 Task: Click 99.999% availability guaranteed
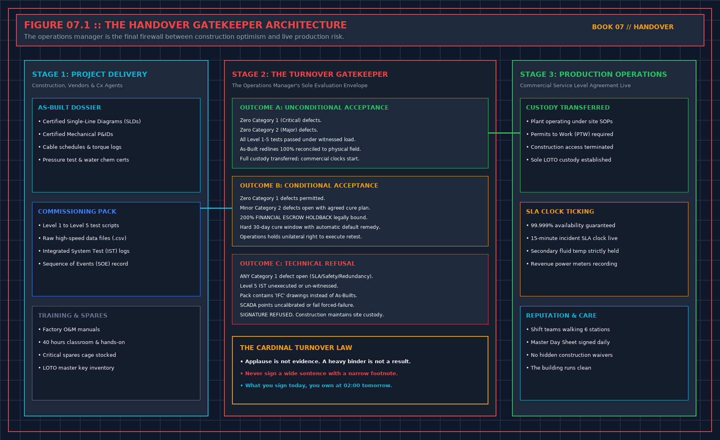coord(571,226)
